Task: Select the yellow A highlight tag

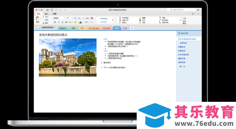Action: click(x=120, y=20)
